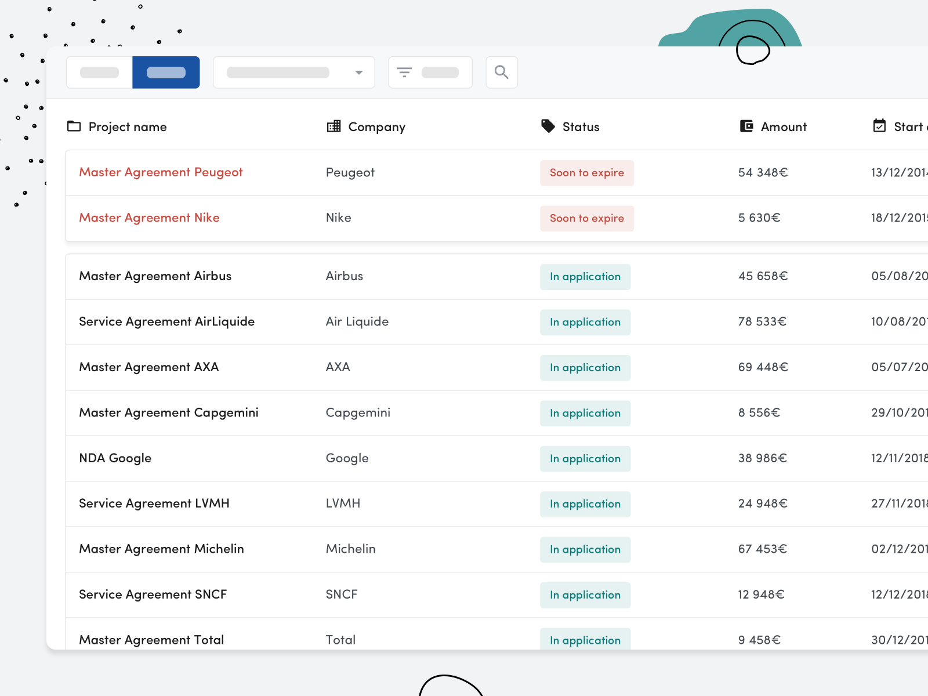Click In application badge for AXA
Viewport: 928px width, 696px height.
click(x=585, y=368)
